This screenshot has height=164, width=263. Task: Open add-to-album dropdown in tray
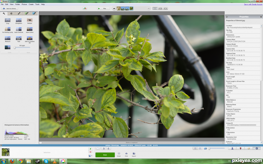coord(90,156)
